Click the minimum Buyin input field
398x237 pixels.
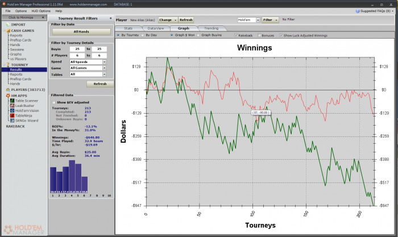coord(77,49)
